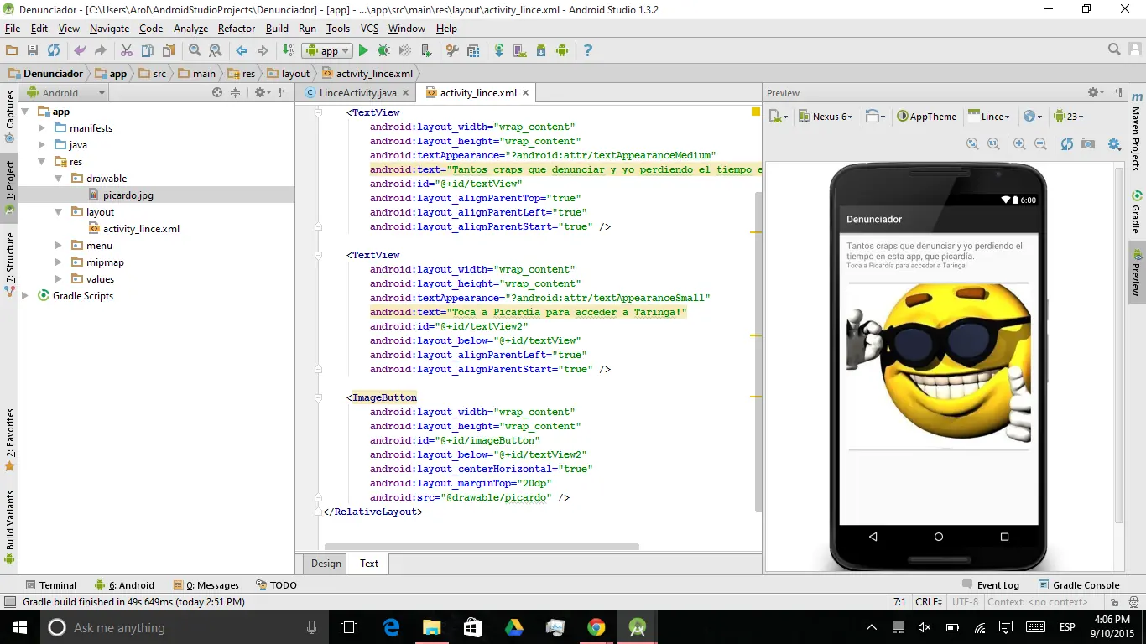Refresh the layout preview
Image resolution: width=1146 pixels, height=644 pixels.
pos(1067,144)
